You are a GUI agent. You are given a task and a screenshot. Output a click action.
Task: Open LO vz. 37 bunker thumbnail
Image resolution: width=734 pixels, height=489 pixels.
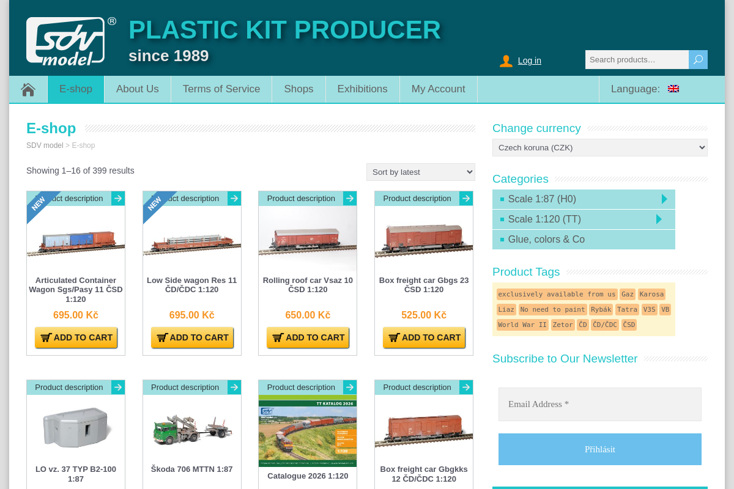tap(76, 427)
